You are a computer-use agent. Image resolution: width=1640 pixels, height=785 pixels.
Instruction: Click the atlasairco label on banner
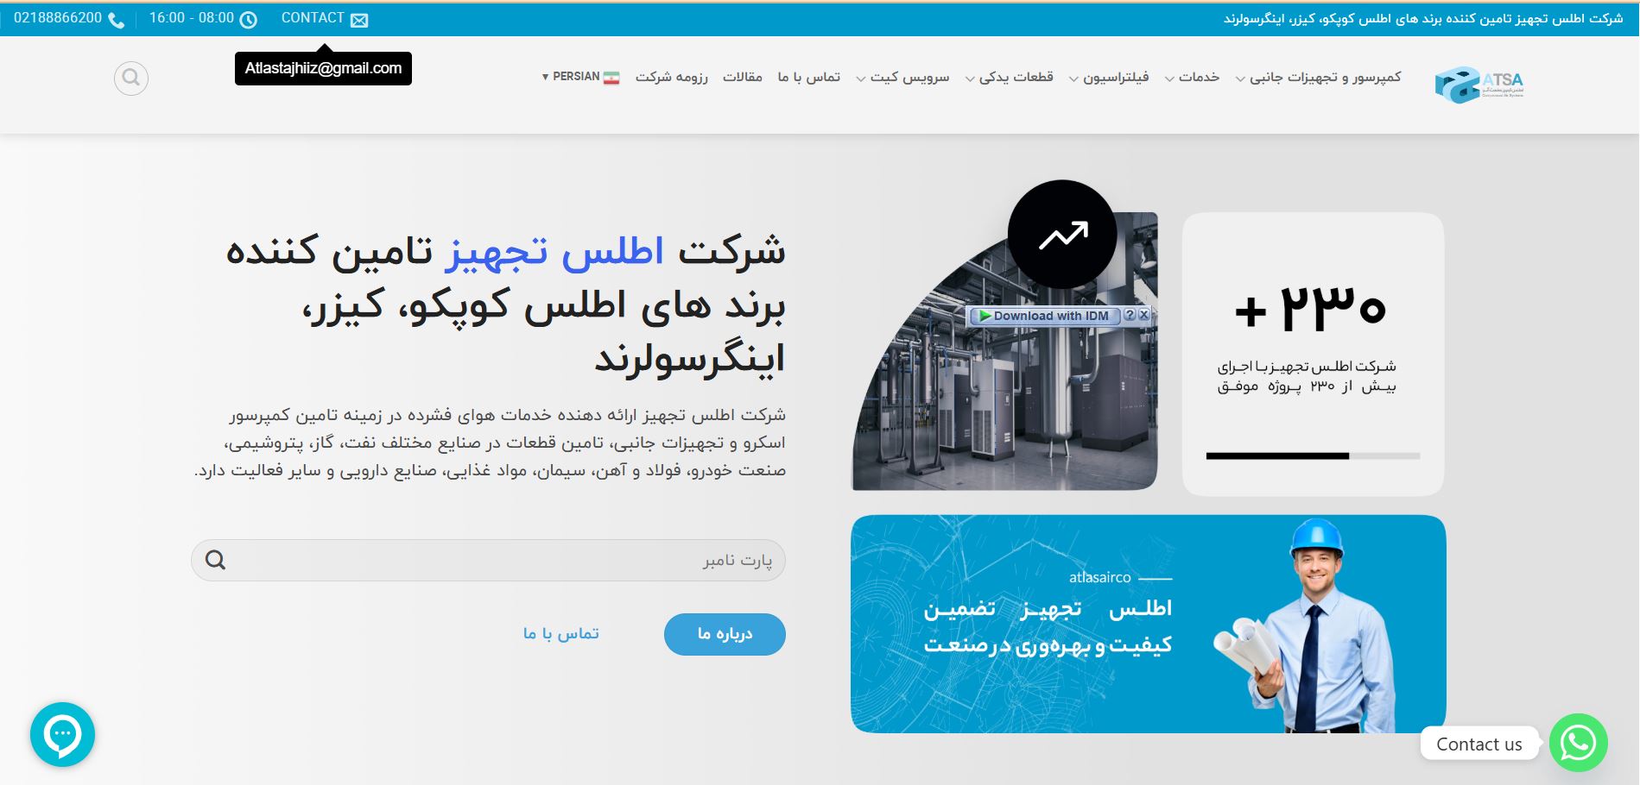tap(1099, 578)
